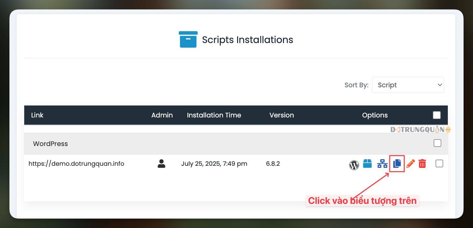Click the Scripts Installations heading text
The image size is (473, 228).
coord(247,40)
